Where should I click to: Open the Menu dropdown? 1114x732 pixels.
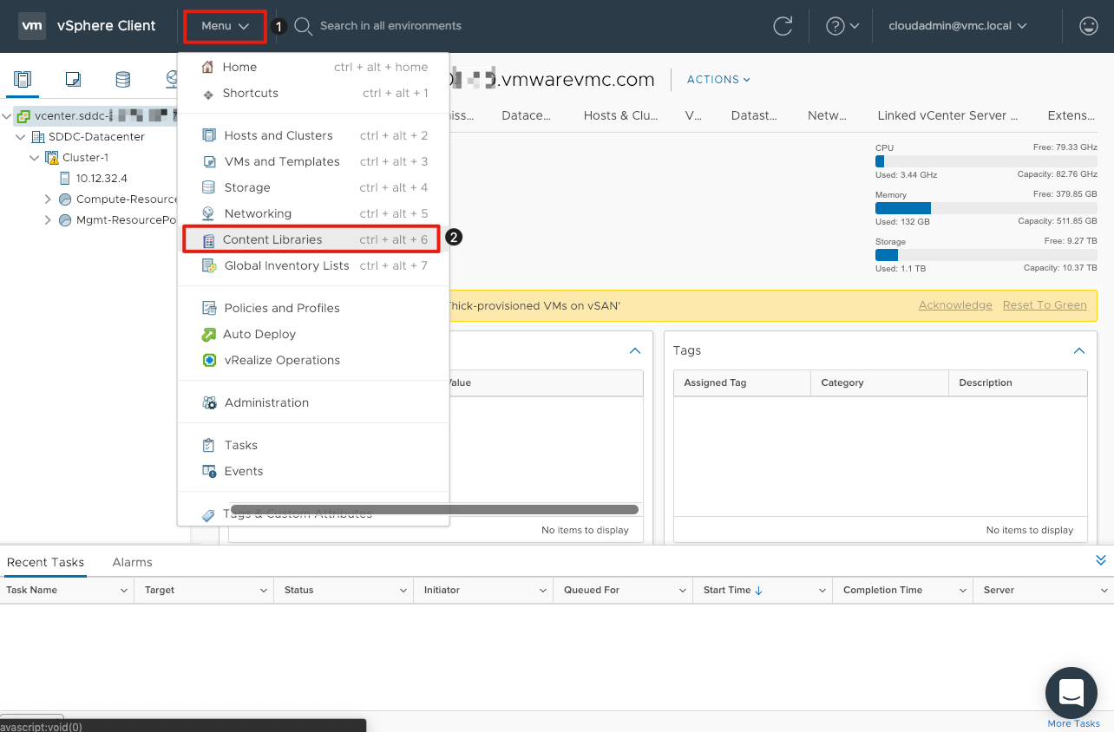click(x=225, y=26)
